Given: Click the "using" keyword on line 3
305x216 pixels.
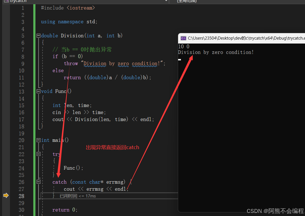Looking at the screenshot, I should 48,22.
